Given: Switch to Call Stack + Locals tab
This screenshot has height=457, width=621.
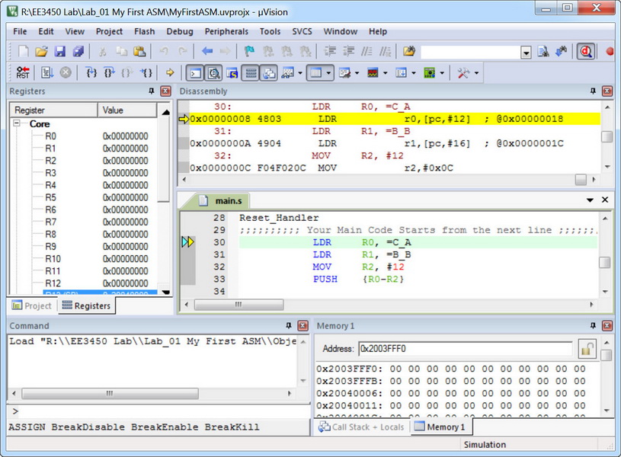Looking at the screenshot, I should coord(362,427).
